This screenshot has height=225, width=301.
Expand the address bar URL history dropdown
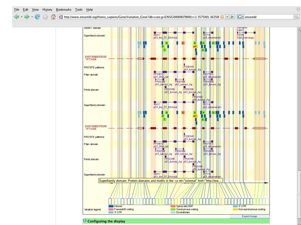[x=227, y=17]
